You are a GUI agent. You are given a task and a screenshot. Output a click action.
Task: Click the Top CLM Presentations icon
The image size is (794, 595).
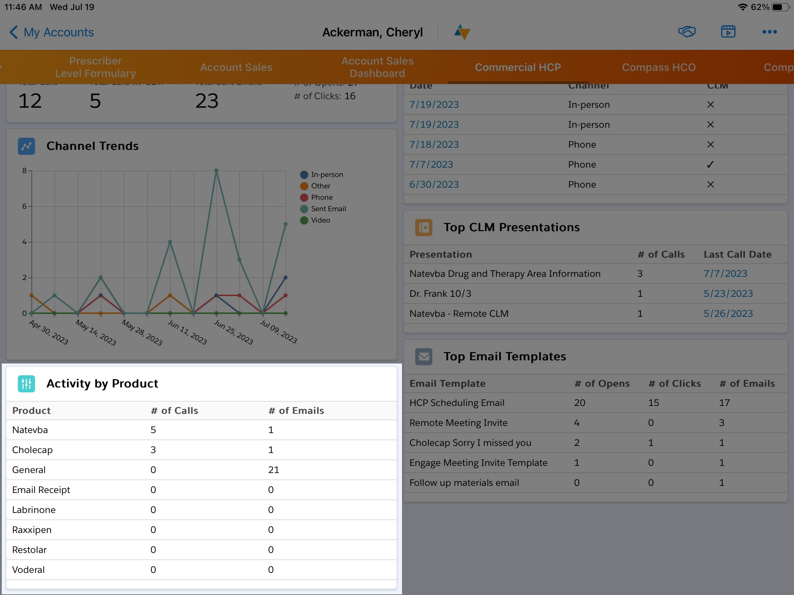click(x=423, y=227)
